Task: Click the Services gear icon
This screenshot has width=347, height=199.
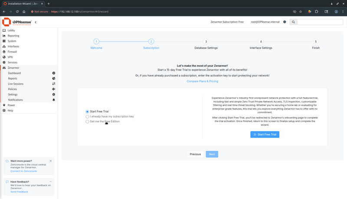Action: coord(4,62)
